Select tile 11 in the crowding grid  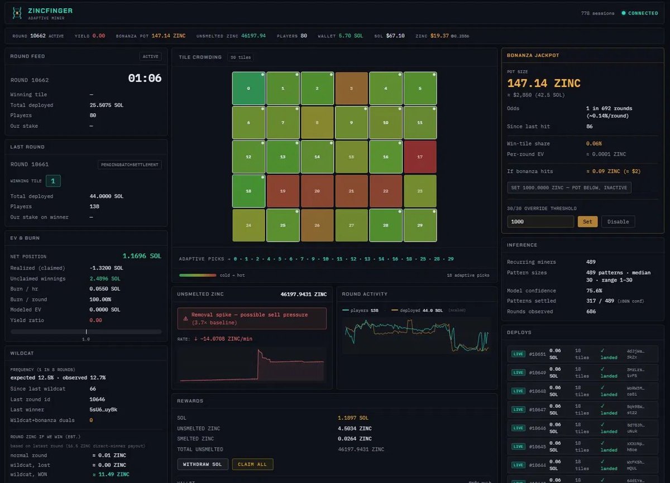(420, 123)
